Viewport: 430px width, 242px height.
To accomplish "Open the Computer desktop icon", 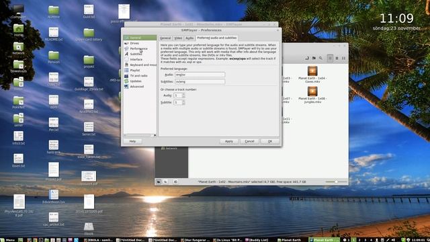I will point(18,12).
